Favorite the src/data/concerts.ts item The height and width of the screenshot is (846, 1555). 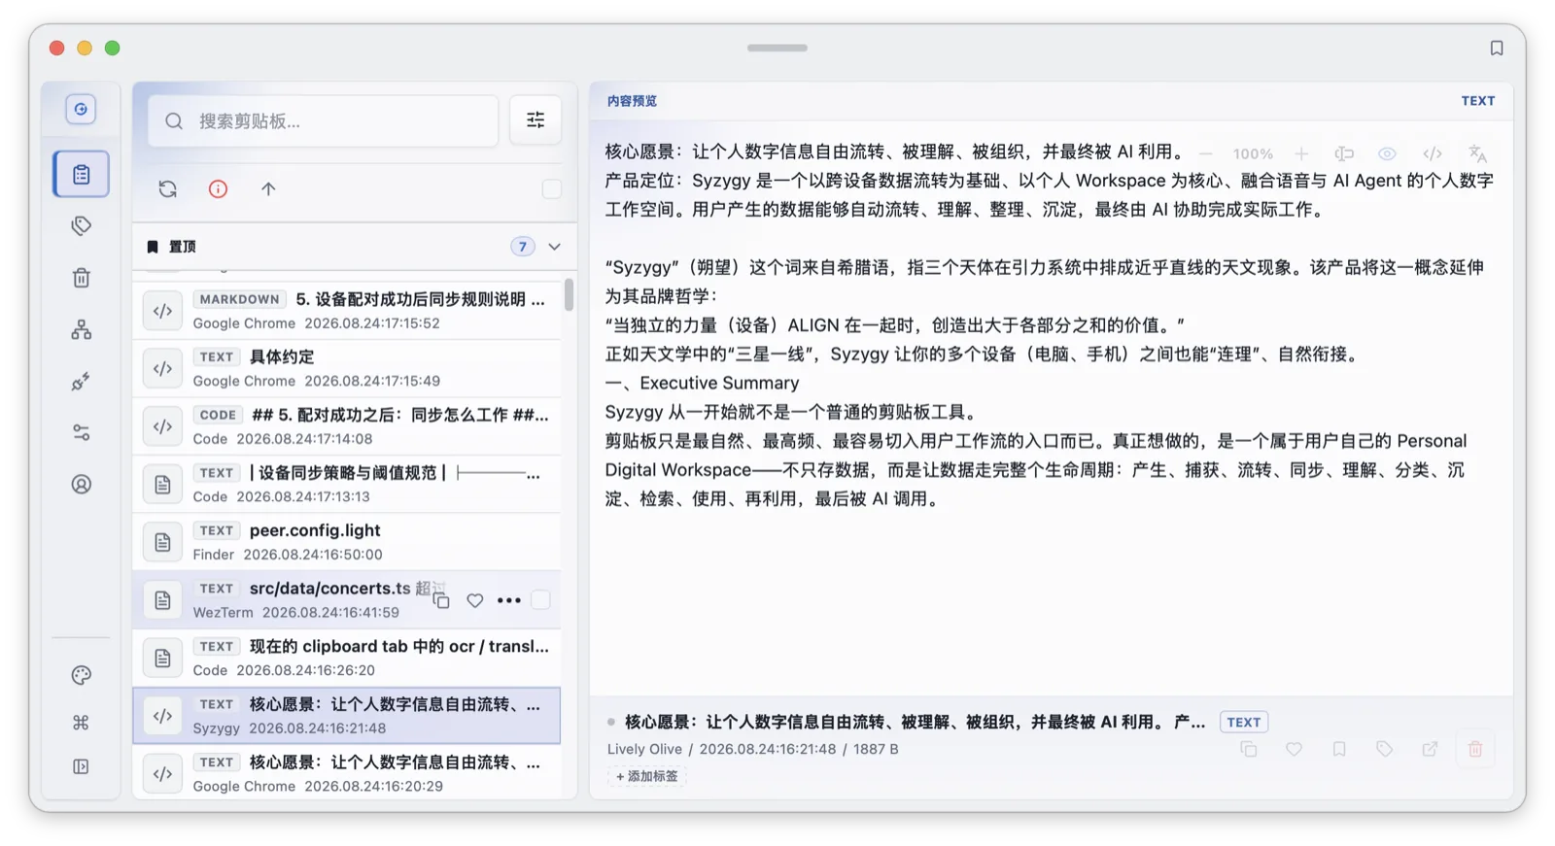point(475,601)
